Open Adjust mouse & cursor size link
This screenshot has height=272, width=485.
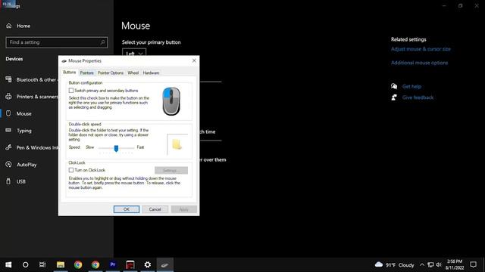pos(421,49)
